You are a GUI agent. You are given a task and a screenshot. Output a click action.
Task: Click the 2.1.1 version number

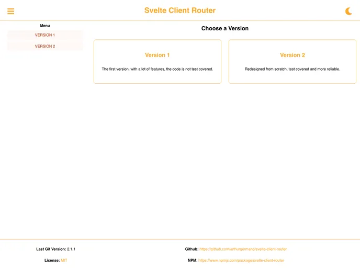71,249
